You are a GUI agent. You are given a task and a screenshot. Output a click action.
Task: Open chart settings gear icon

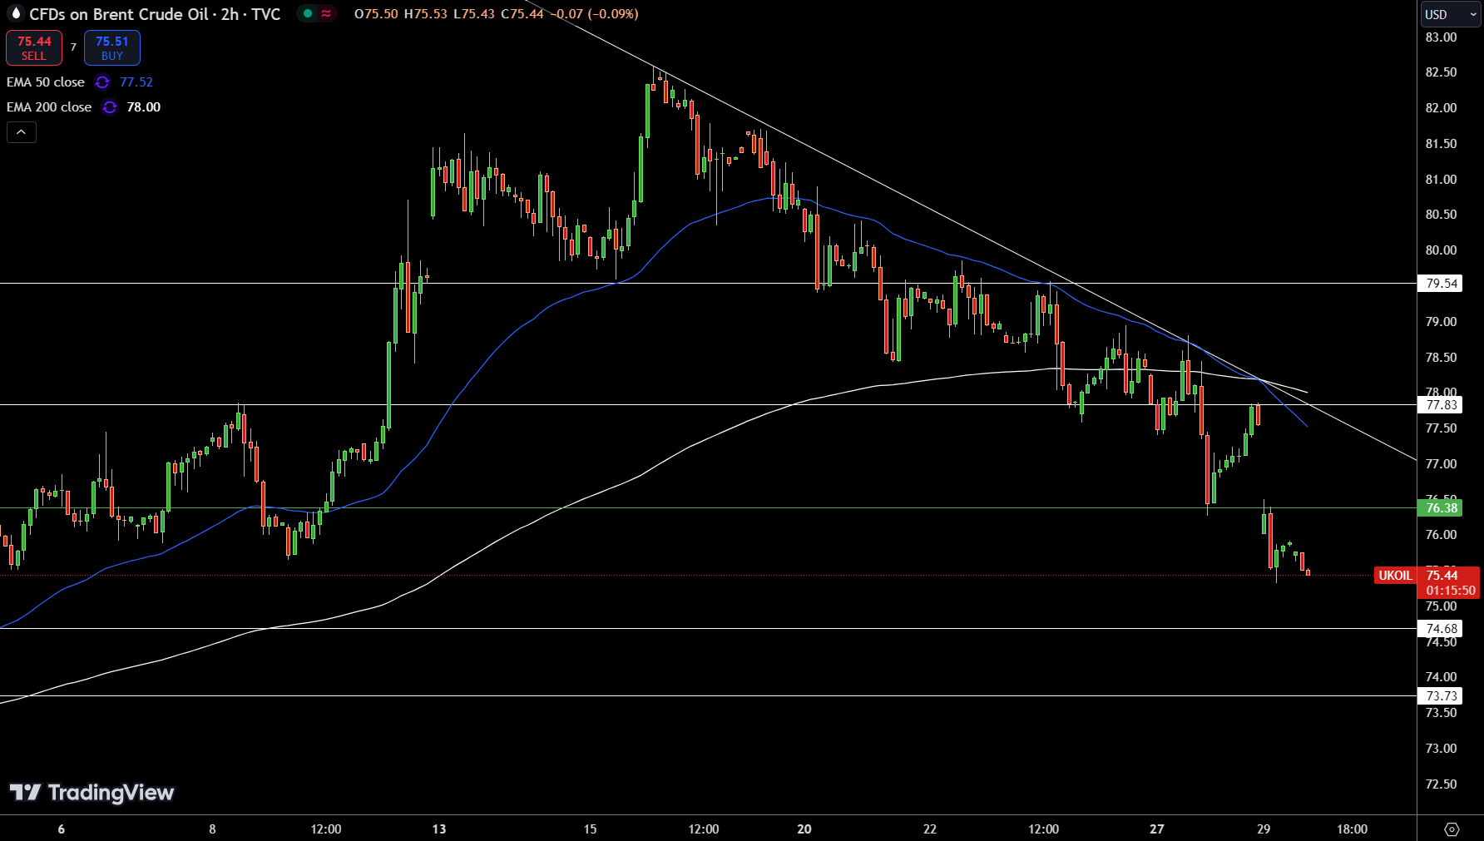(1452, 829)
